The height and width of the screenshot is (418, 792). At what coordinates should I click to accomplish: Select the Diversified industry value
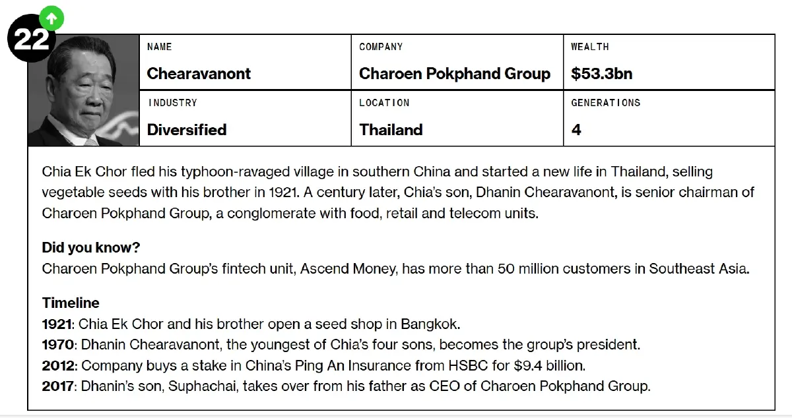click(187, 130)
